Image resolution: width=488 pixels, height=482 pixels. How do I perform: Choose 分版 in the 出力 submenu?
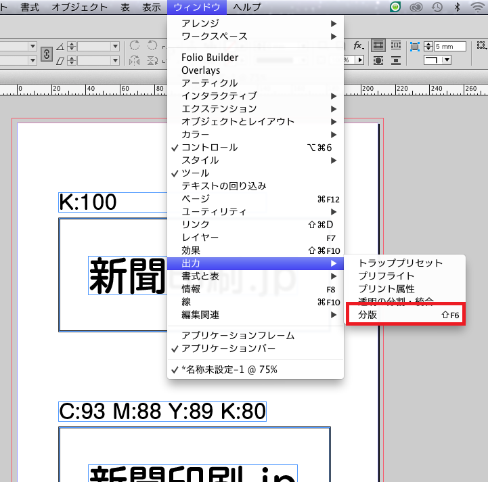click(x=405, y=315)
